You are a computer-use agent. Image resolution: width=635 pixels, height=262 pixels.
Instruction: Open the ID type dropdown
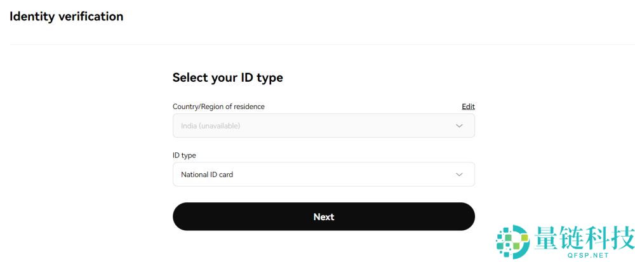point(323,174)
